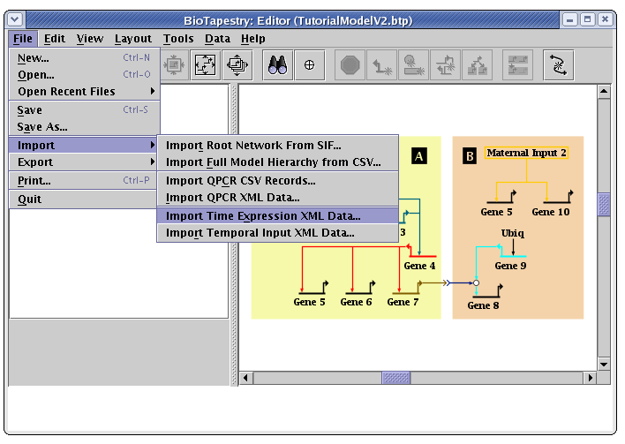Select Import Time Expression XML Data

263,216
